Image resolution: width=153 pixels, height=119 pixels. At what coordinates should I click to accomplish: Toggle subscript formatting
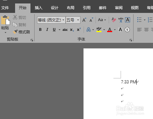coord(72,30)
